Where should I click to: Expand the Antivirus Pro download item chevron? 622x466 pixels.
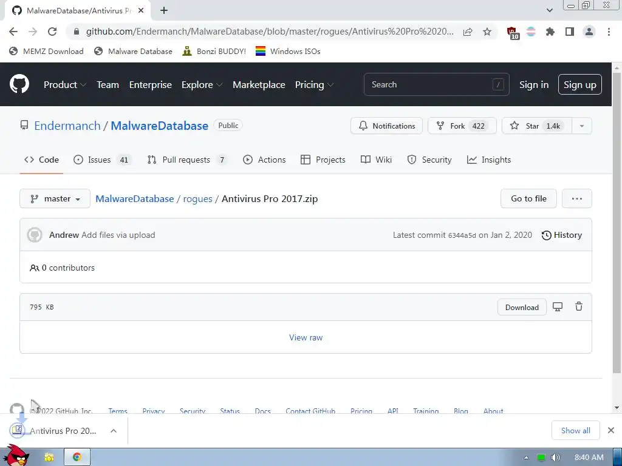click(x=114, y=431)
